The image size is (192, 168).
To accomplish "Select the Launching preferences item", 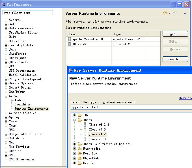I will pyautogui.click(x=22, y=104).
